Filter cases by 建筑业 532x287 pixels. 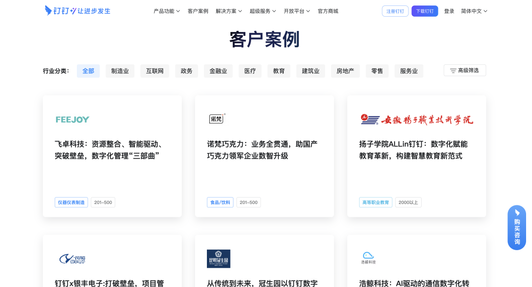(x=311, y=71)
